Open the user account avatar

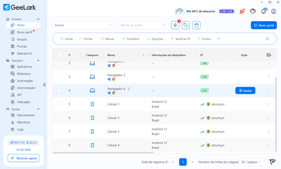coord(274,11)
